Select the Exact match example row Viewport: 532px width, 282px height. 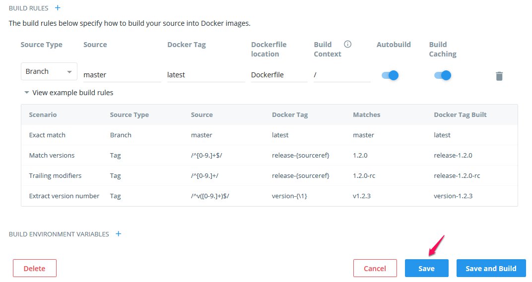click(x=269, y=135)
